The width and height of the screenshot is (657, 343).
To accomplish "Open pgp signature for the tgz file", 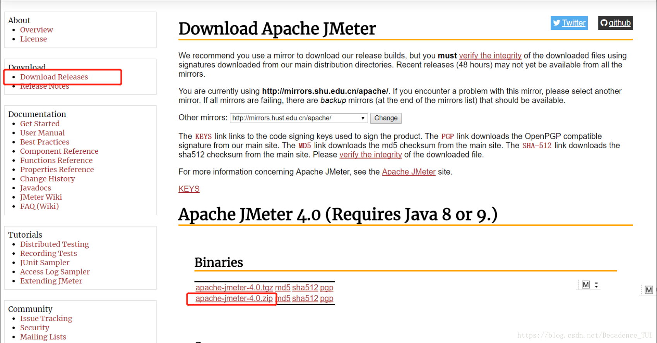I will tap(327, 288).
